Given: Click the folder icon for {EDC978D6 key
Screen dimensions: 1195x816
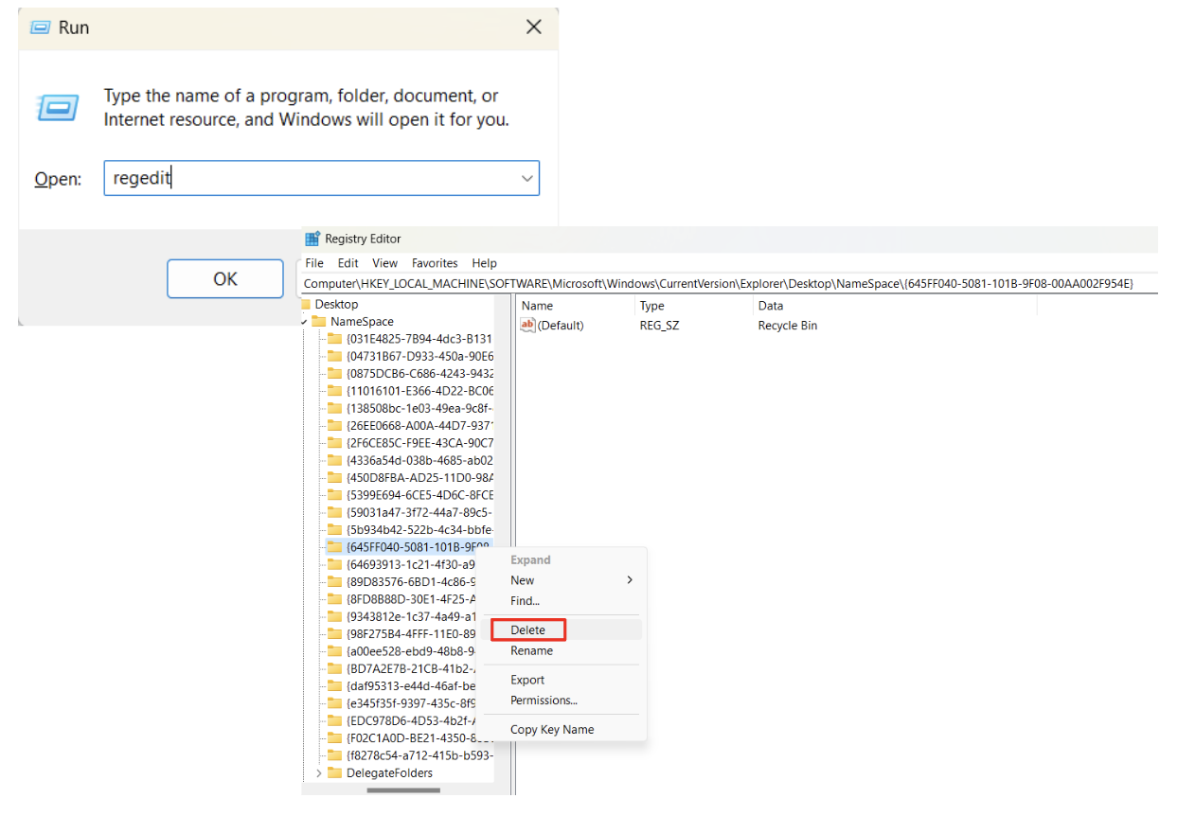Looking at the screenshot, I should click(336, 720).
